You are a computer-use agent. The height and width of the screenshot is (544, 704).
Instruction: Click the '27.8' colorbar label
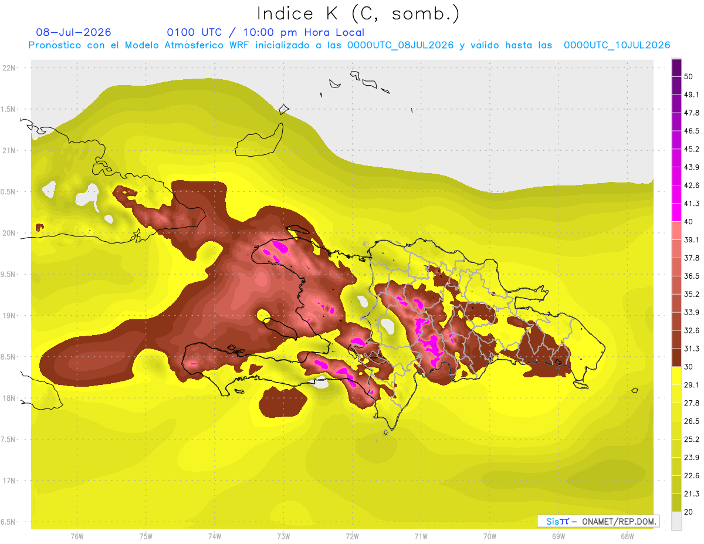coord(692,403)
